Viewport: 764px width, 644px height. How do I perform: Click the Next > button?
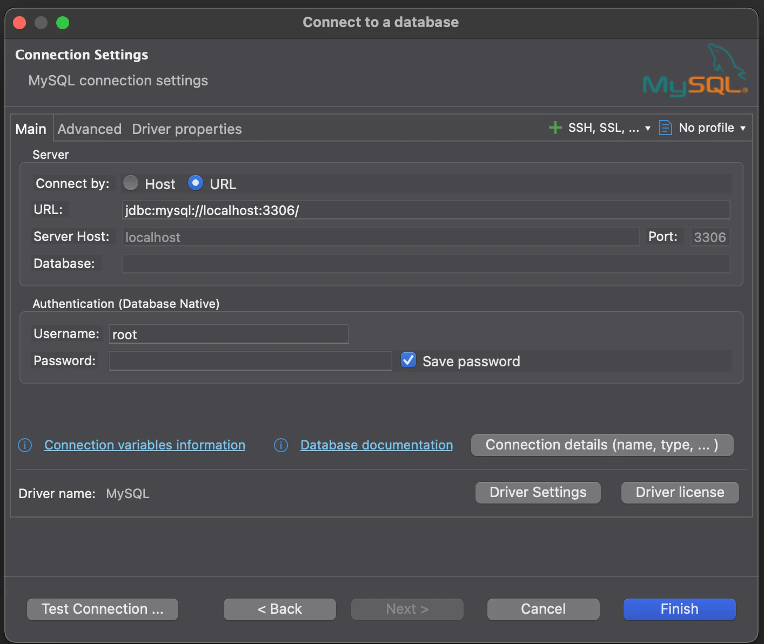(x=407, y=609)
